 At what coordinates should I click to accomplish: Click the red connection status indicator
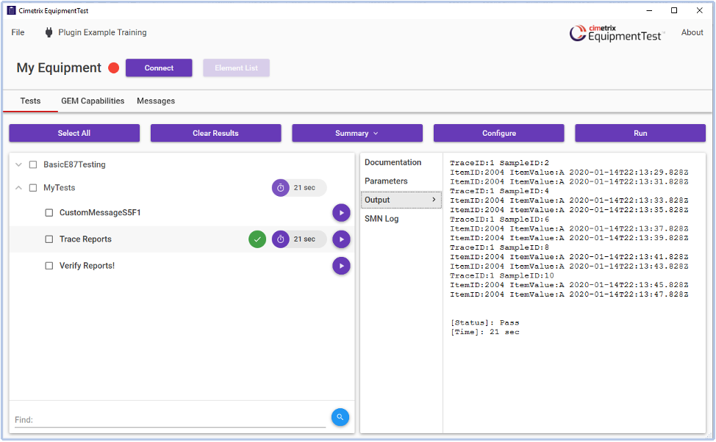click(x=114, y=68)
